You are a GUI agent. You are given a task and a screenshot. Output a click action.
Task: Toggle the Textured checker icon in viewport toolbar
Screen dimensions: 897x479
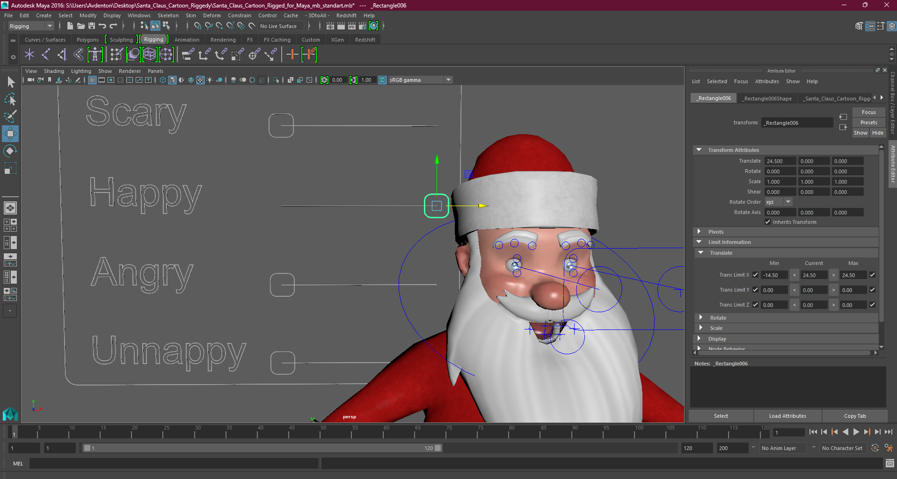coord(200,80)
